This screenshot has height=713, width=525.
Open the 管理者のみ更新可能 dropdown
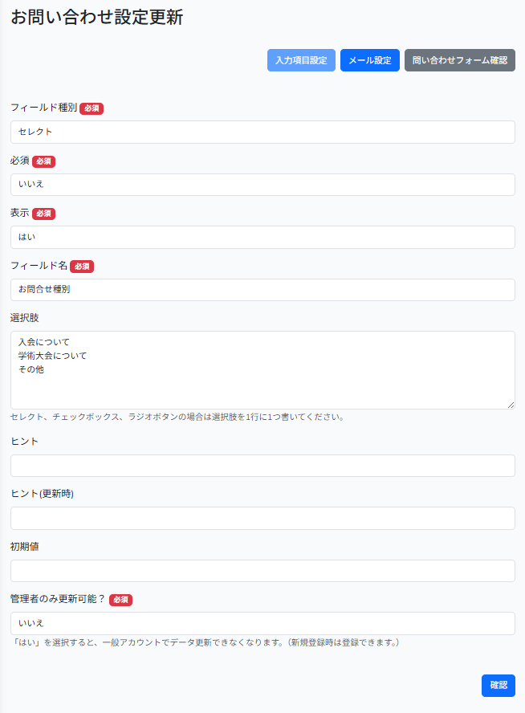[x=262, y=623]
